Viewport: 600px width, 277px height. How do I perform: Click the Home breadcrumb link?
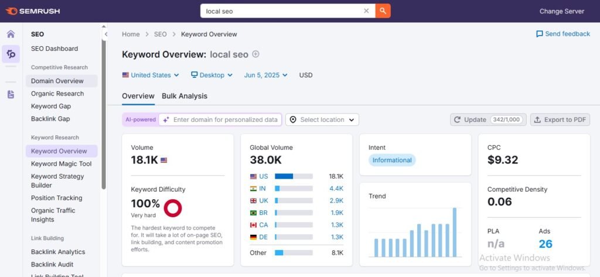click(131, 35)
